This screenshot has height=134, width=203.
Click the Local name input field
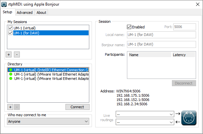(161, 35)
